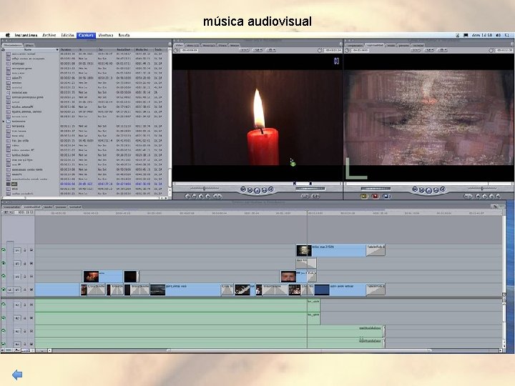This screenshot has height=386, width=515.
Task: Click Go to Next Edit in Viewer
Action: (x=271, y=189)
